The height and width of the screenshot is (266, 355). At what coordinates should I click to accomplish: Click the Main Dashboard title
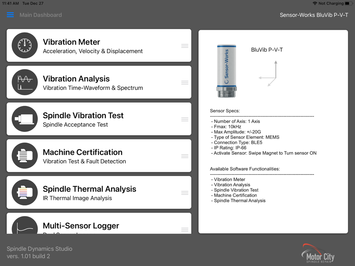pos(40,15)
